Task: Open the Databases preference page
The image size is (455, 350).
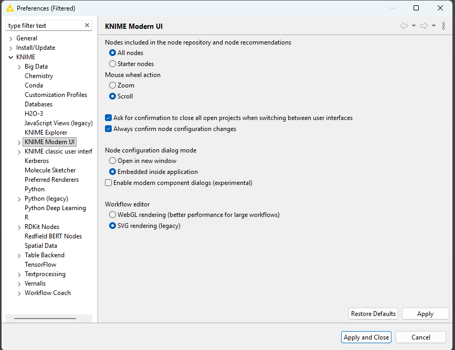Action: (x=38, y=104)
